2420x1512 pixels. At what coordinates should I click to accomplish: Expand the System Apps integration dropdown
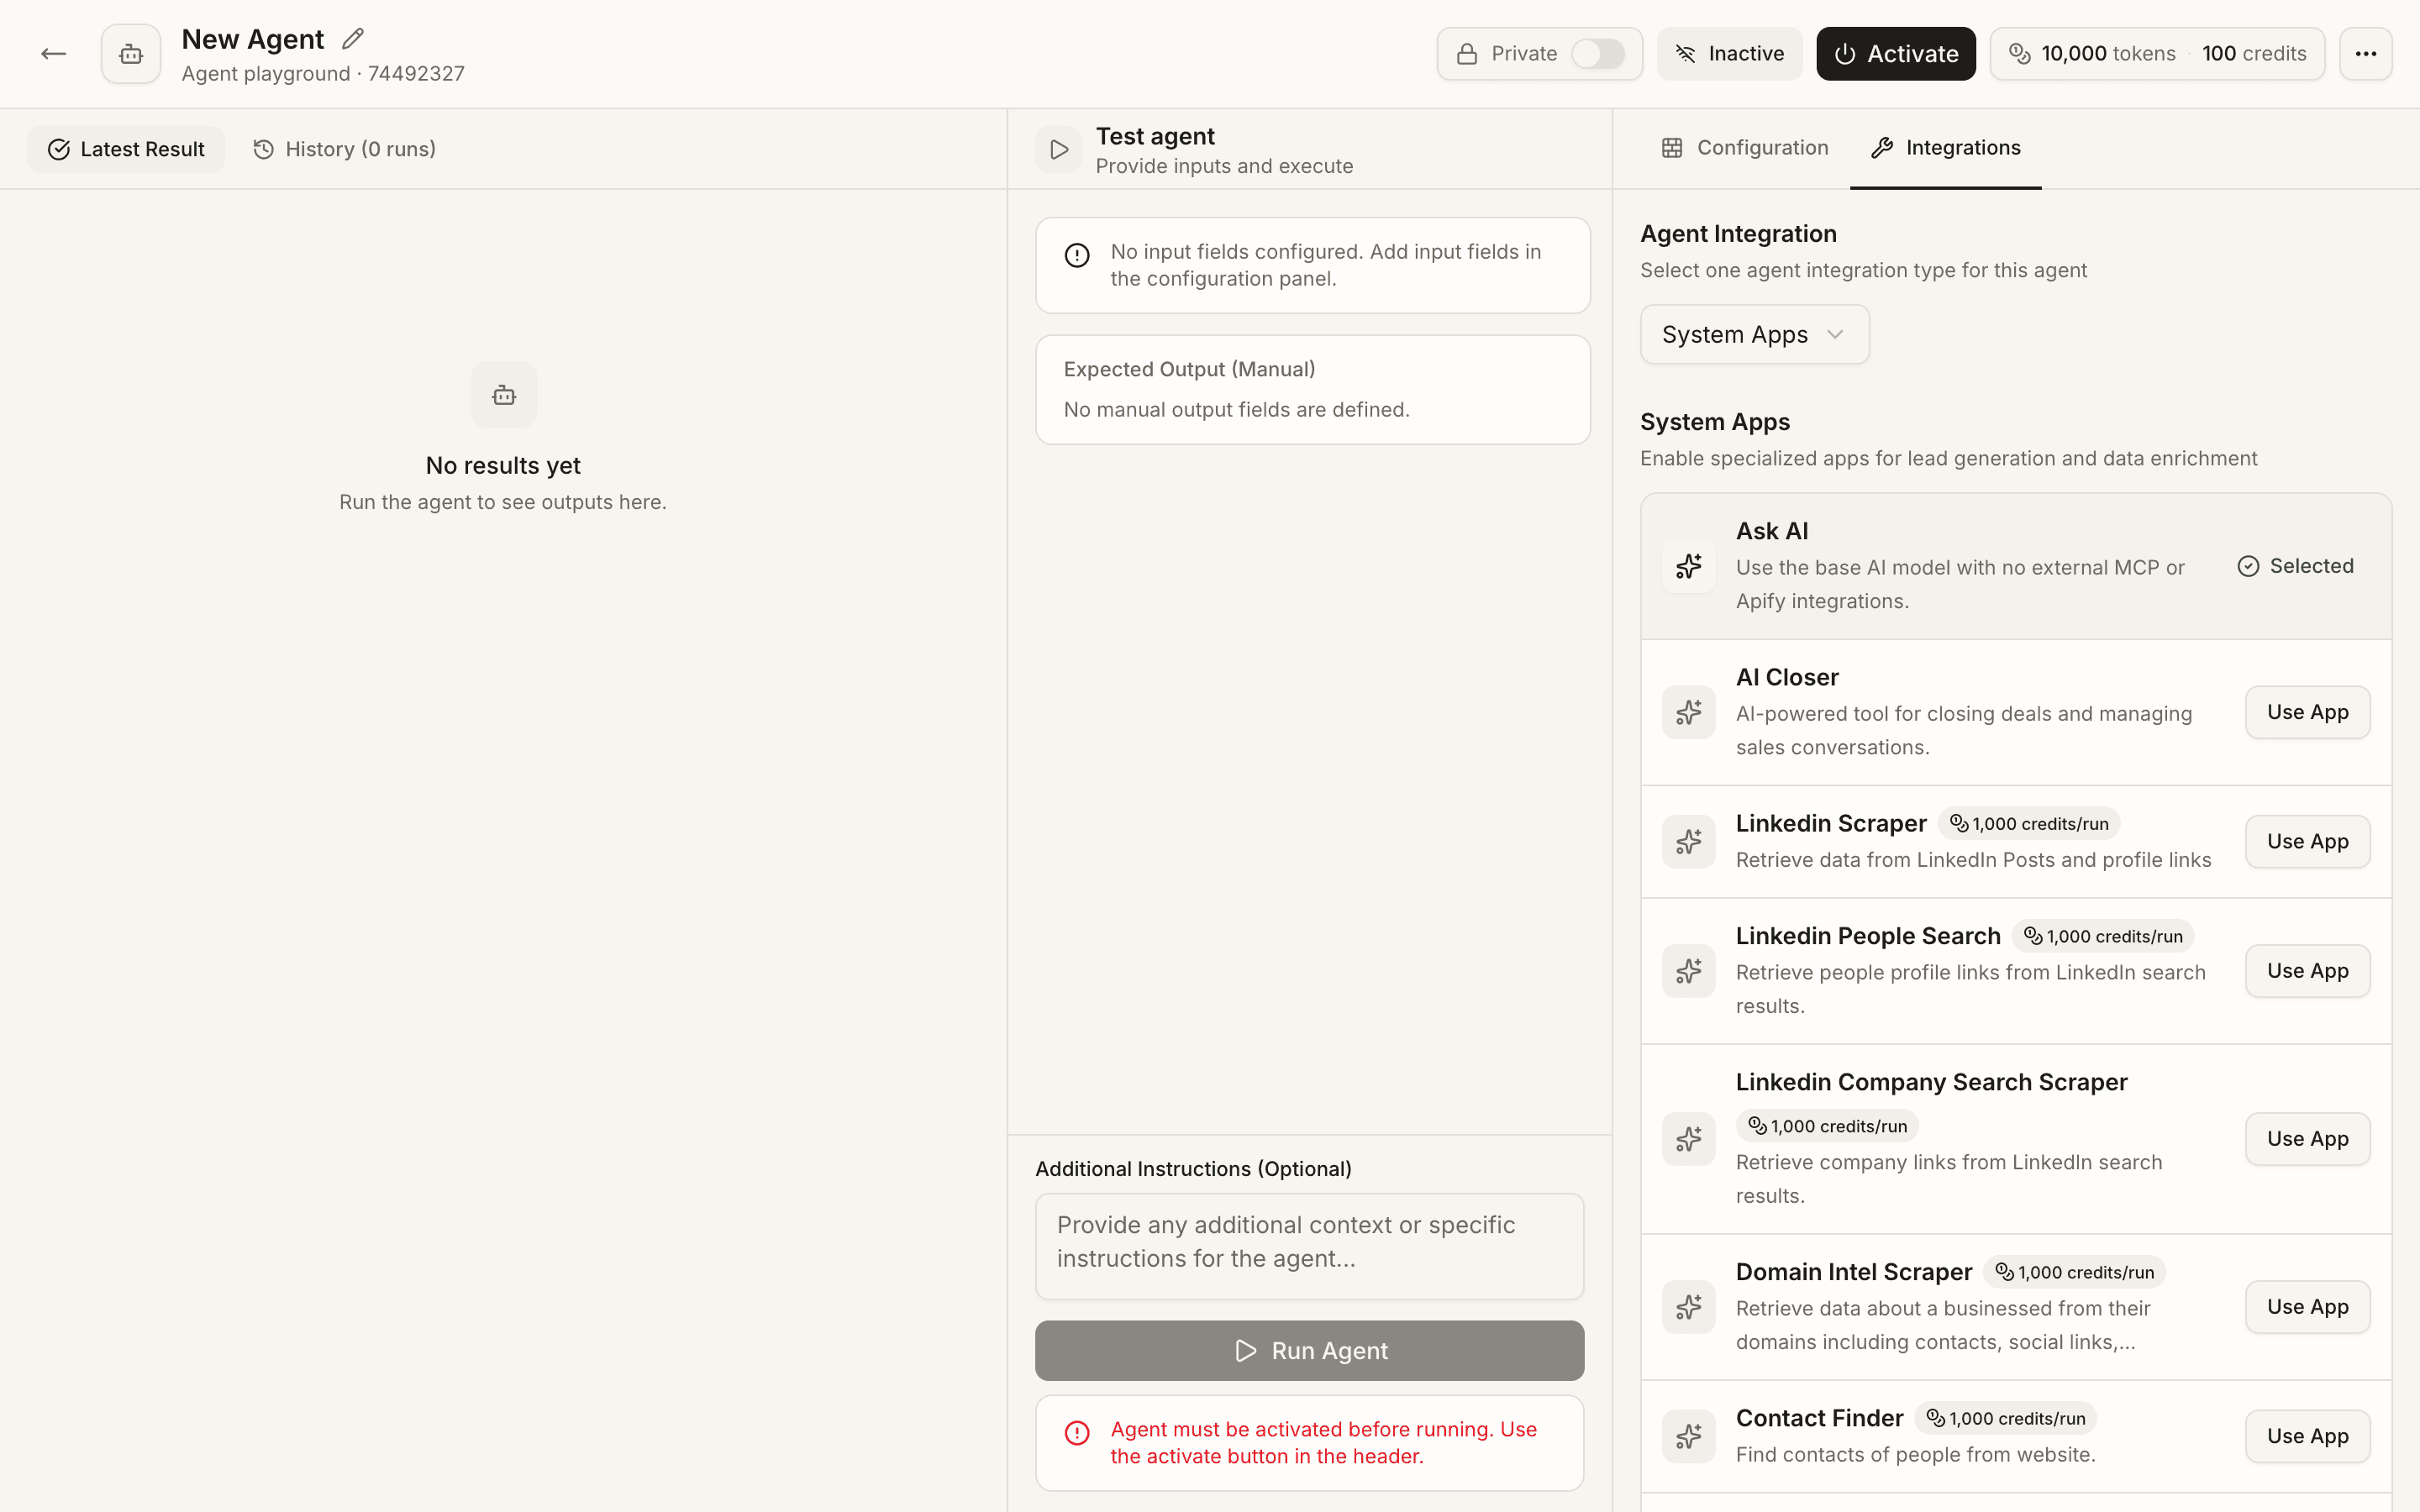[x=1754, y=334]
